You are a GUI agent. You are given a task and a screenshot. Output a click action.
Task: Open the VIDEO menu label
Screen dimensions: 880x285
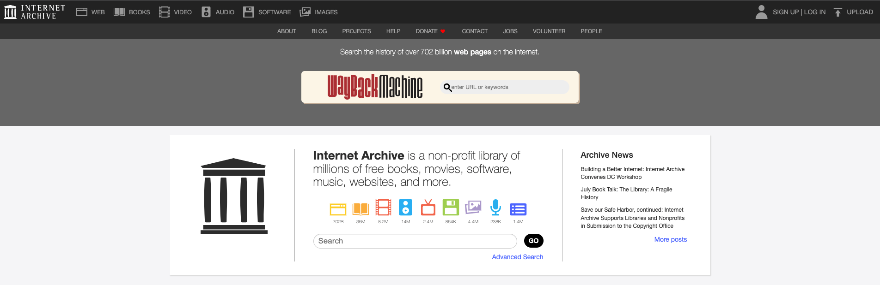coord(183,12)
